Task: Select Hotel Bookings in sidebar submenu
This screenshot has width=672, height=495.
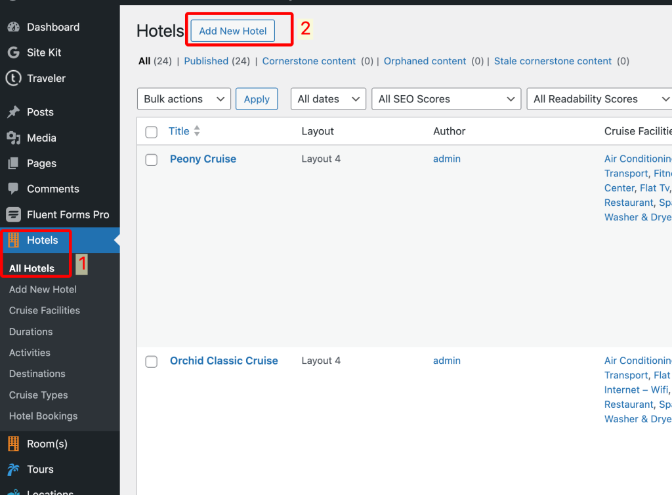Action: click(x=43, y=416)
